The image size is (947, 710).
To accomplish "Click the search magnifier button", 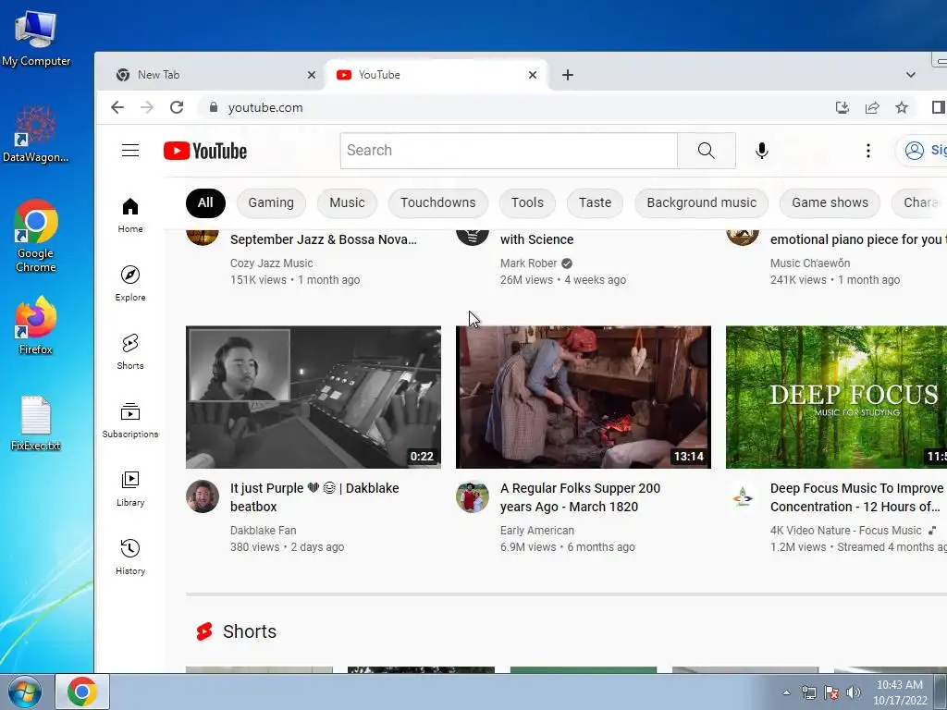I will [706, 151].
